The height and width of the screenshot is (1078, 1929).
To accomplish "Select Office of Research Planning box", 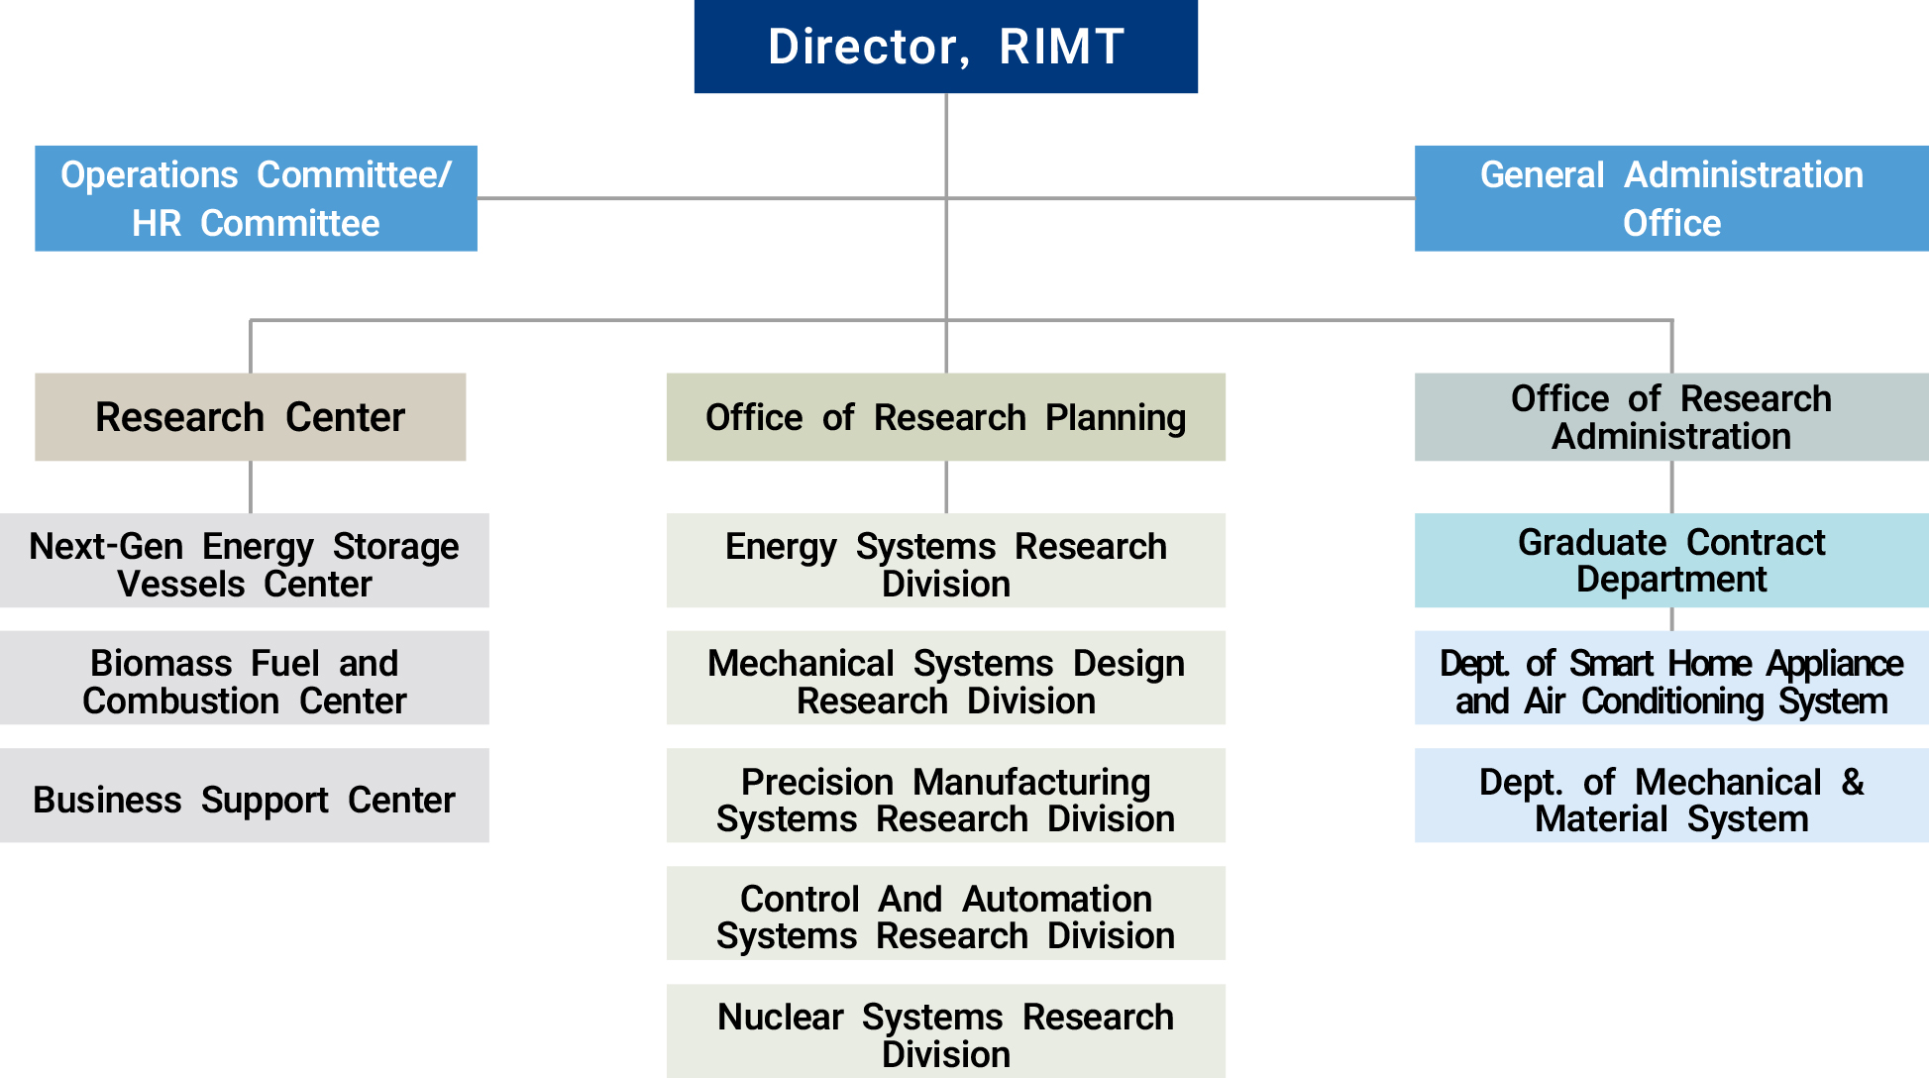I will pos(945,417).
